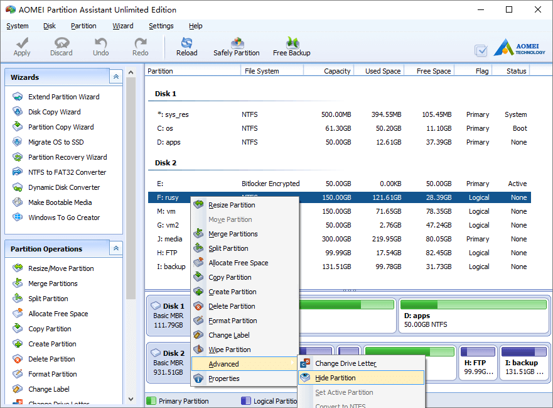Image resolution: width=553 pixels, height=408 pixels.
Task: Select H: FTP block in disk map
Action: click(478, 363)
